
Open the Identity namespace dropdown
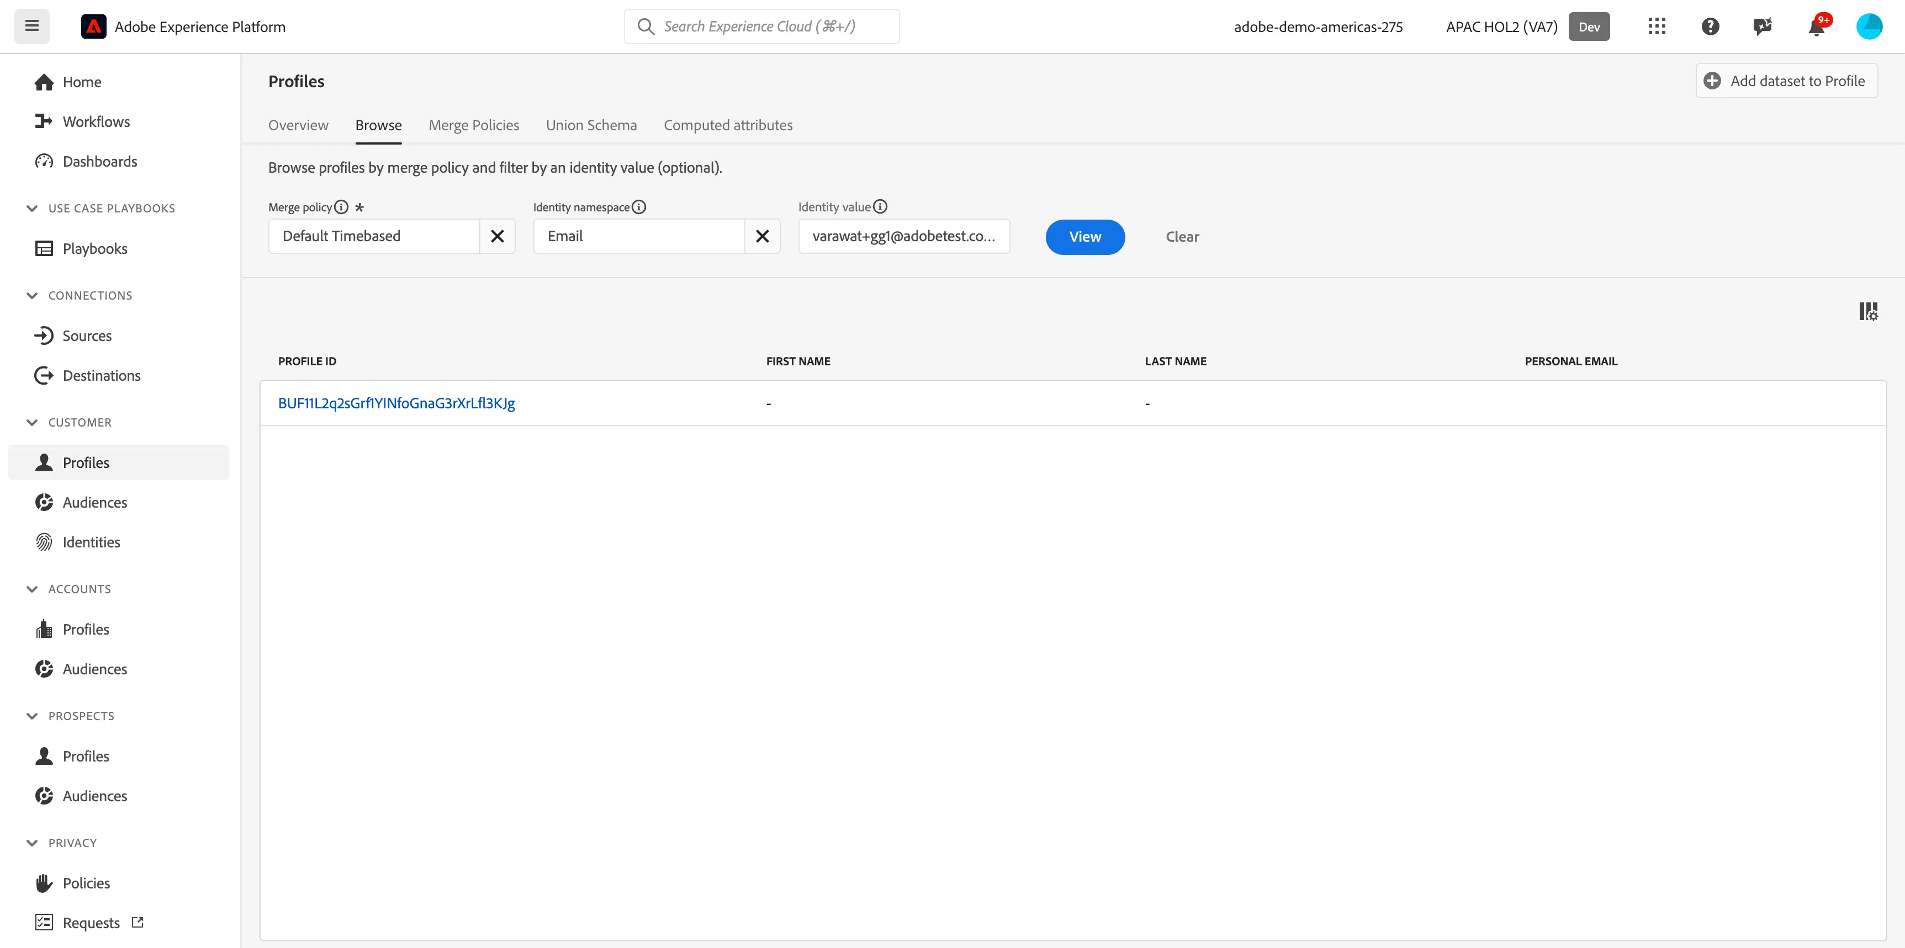pyautogui.click(x=639, y=236)
